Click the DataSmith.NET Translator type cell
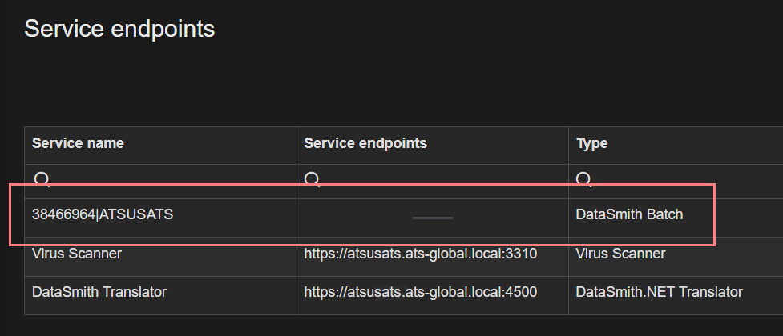 (659, 292)
